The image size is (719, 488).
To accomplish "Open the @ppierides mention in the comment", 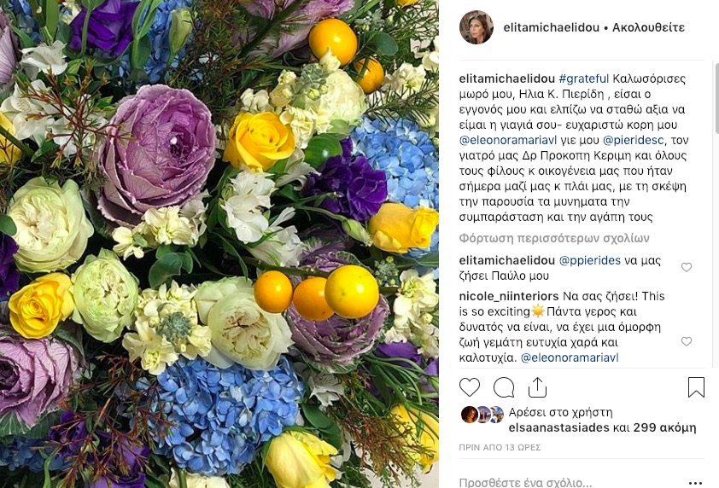I will [x=590, y=261].
